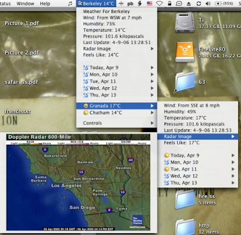Click the volume speaker icon in menu bar
241x235 pixels.
[208, 4]
